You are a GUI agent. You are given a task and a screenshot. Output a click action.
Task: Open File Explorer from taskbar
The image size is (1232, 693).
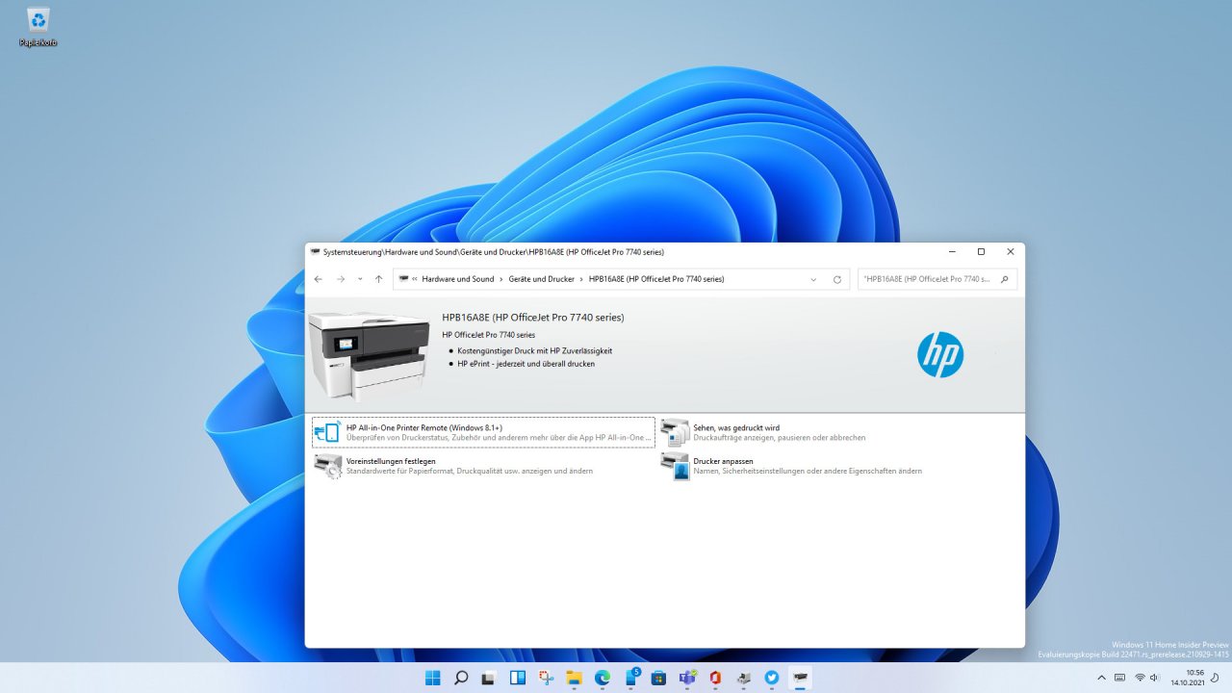[x=574, y=678]
